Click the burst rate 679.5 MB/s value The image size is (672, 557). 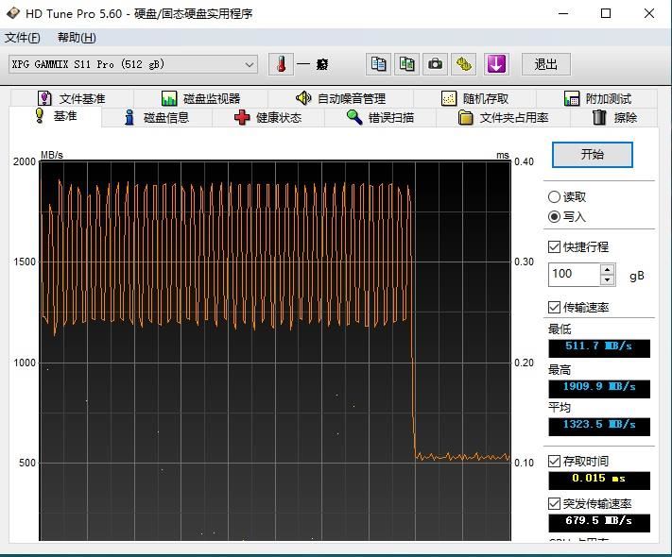(x=599, y=523)
